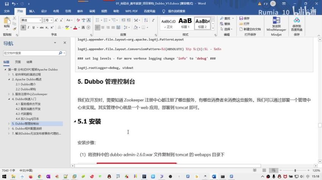
Task: Toggle character shading button
Action: [x=83, y=28]
